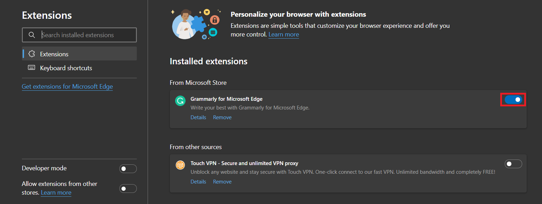View Details for the Grammarly extension
The height and width of the screenshot is (204, 542).
[198, 117]
